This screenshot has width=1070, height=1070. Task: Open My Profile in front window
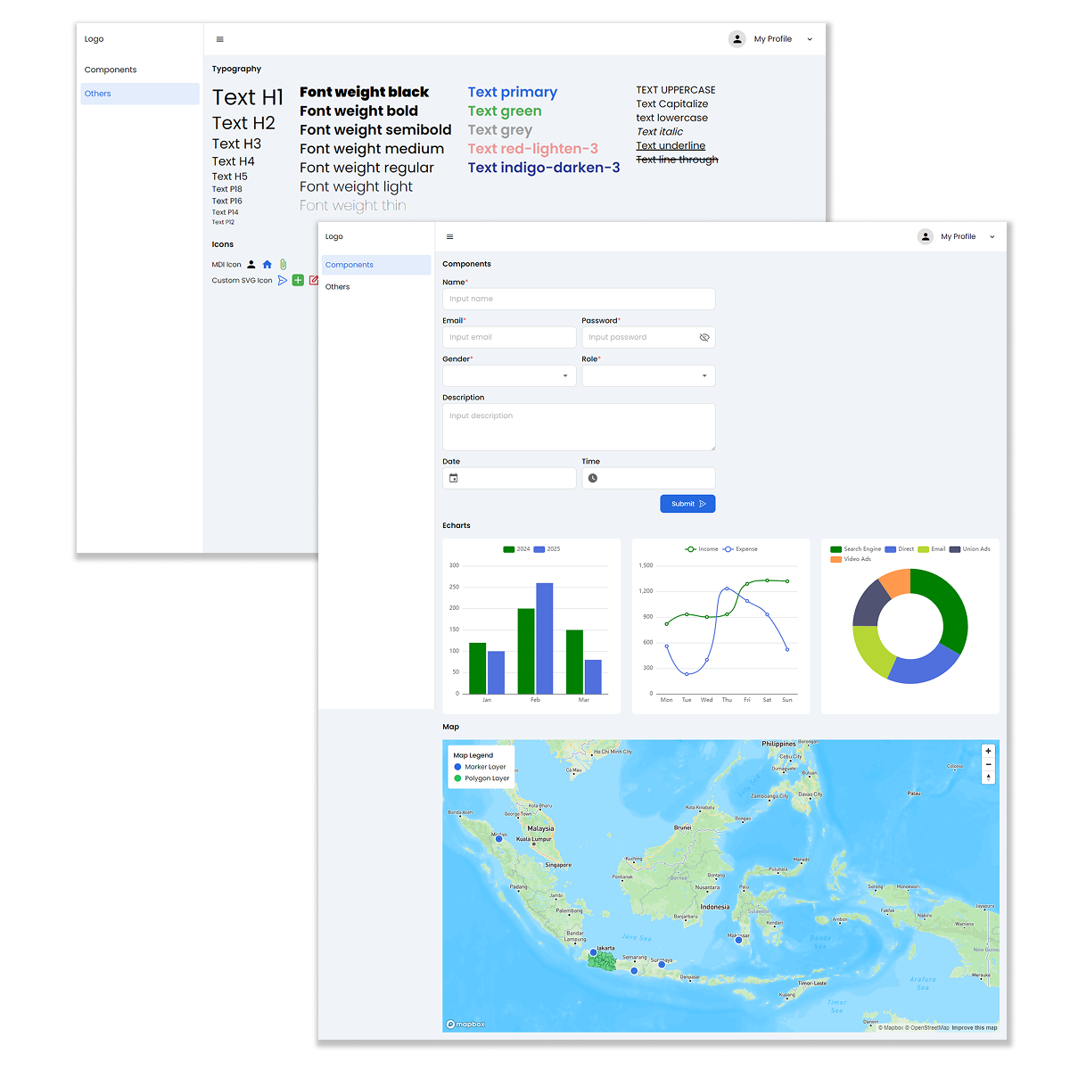pyautogui.click(x=959, y=237)
